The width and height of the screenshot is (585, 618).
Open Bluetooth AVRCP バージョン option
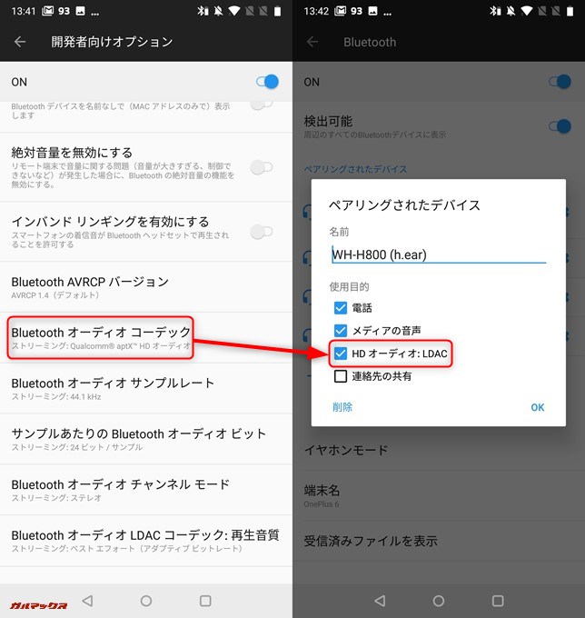point(91,287)
